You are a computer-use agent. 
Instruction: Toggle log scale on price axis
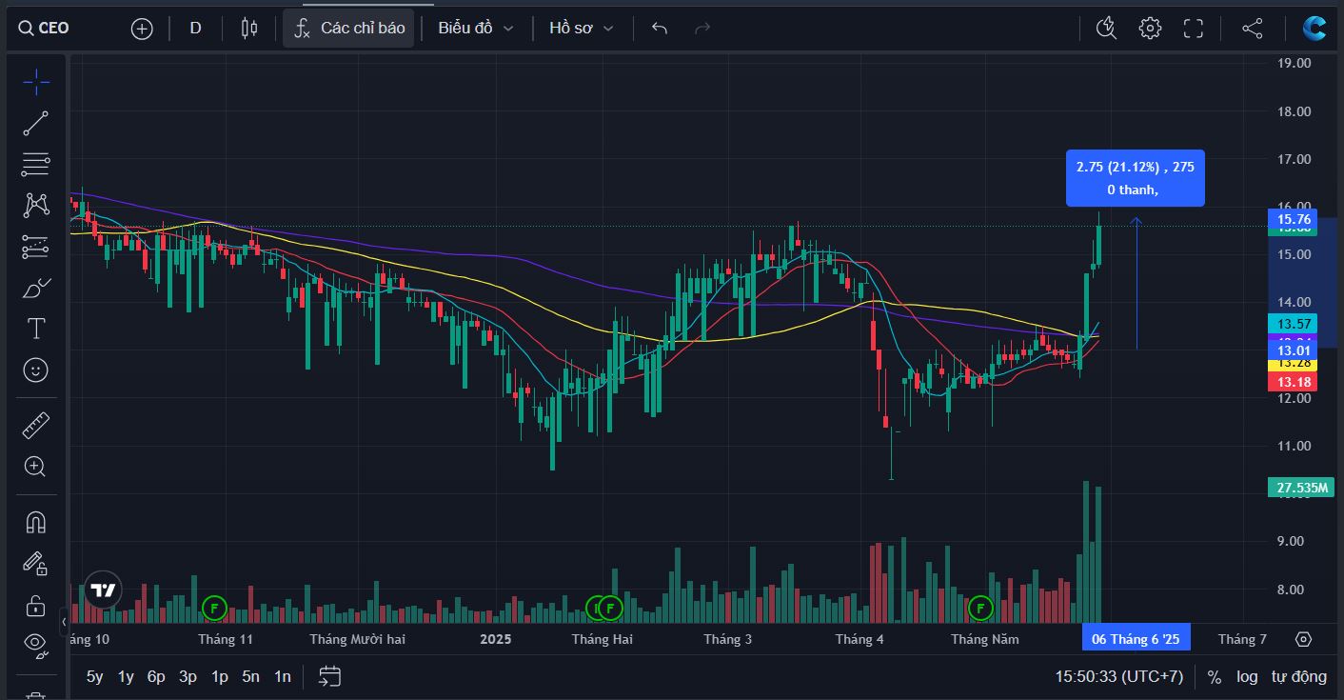[1247, 676]
